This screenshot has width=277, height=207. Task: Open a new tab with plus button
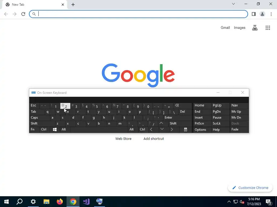73,5
